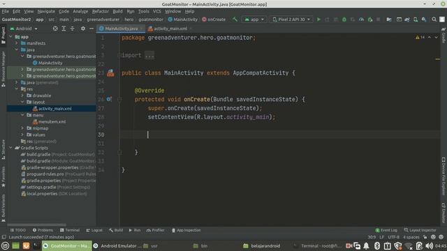Viewport: 447px width, 251px height.
Task: Expand the manifests folder
Action: [x=17, y=43]
